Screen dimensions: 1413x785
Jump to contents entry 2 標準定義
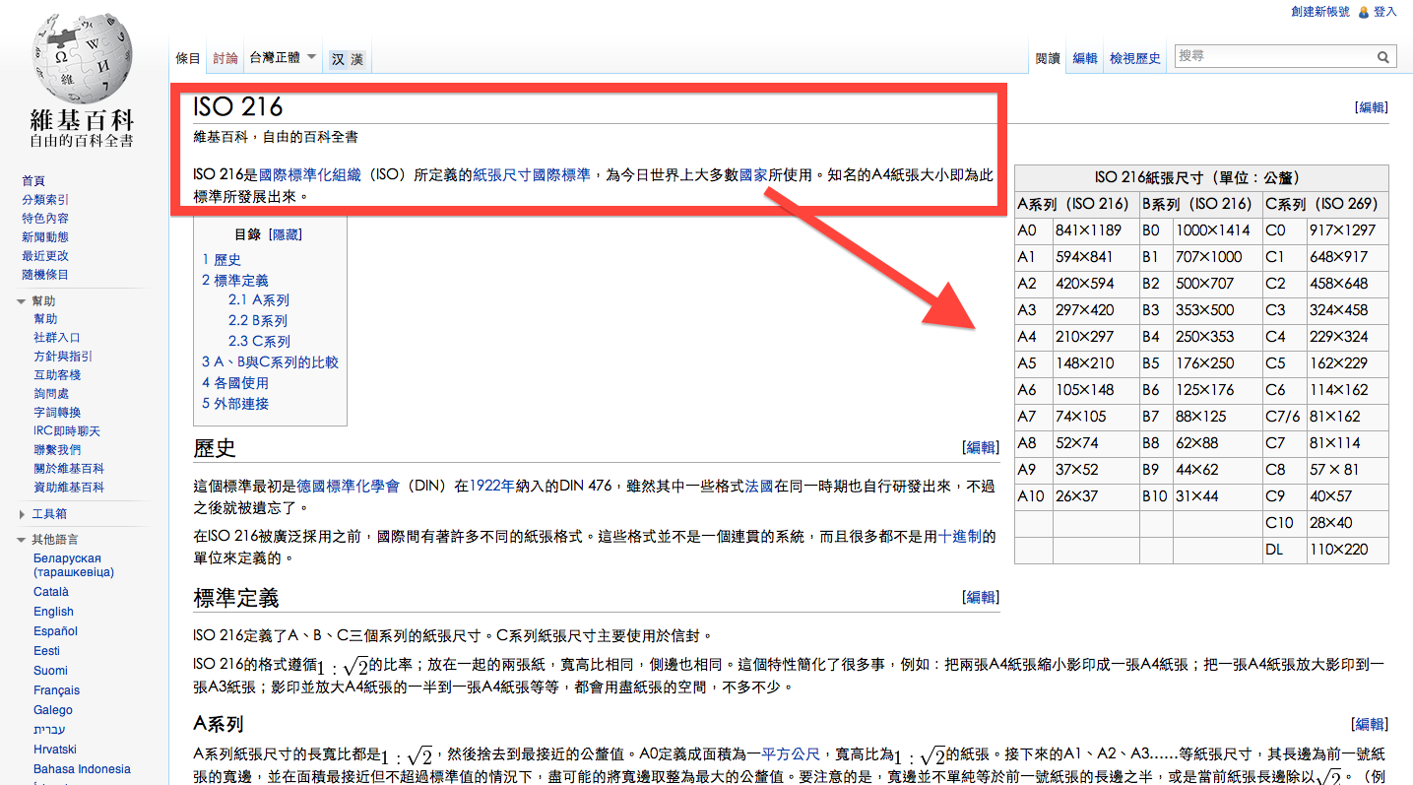235,281
